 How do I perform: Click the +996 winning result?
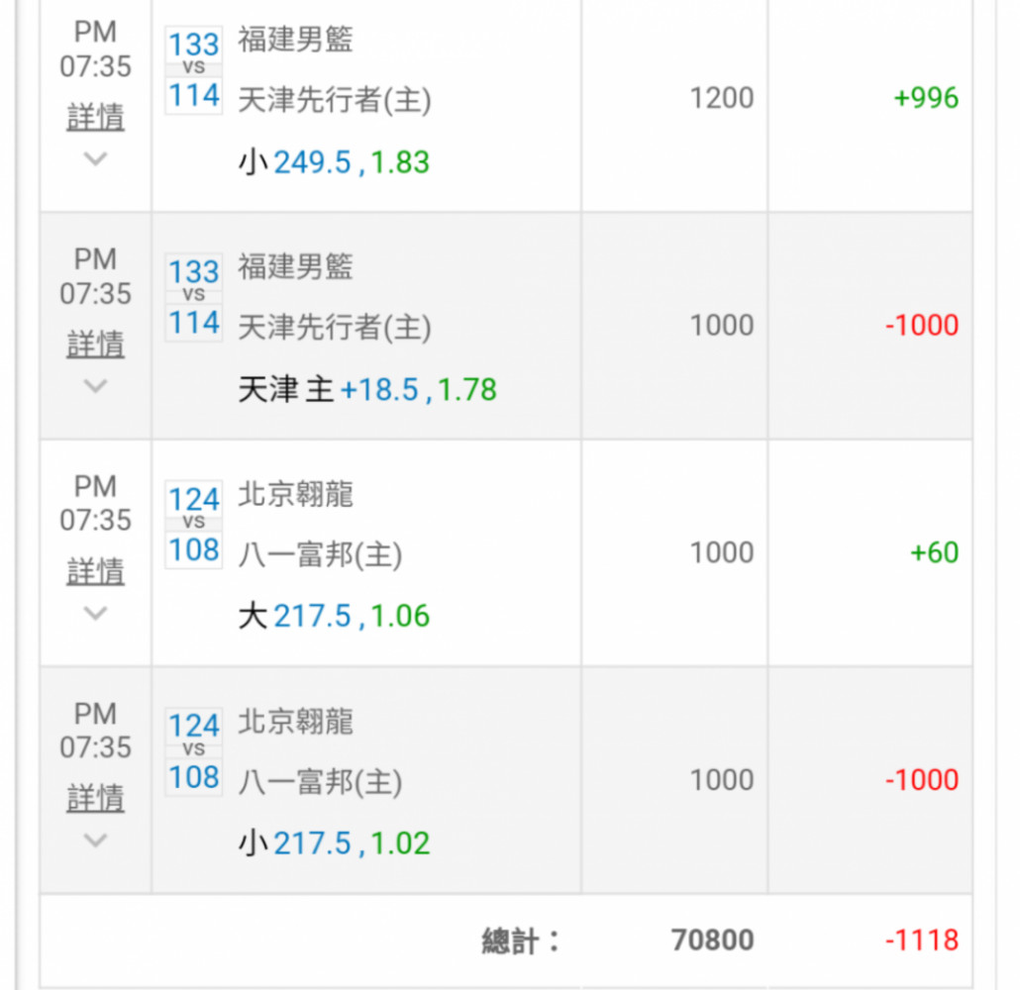point(926,98)
